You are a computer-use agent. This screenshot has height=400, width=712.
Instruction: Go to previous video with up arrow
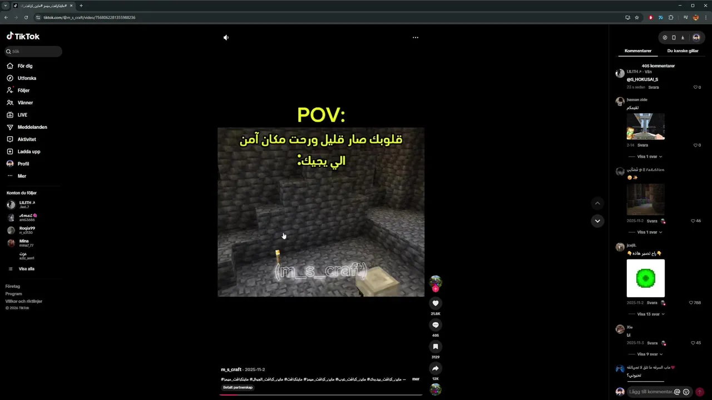(x=597, y=203)
